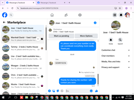Open Jose 1 bed 1 bath House chat
134x100 pixels.
point(23,30)
